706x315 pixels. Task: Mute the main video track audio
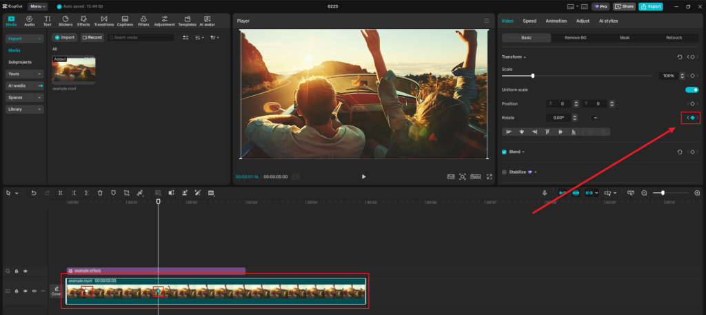click(x=34, y=291)
